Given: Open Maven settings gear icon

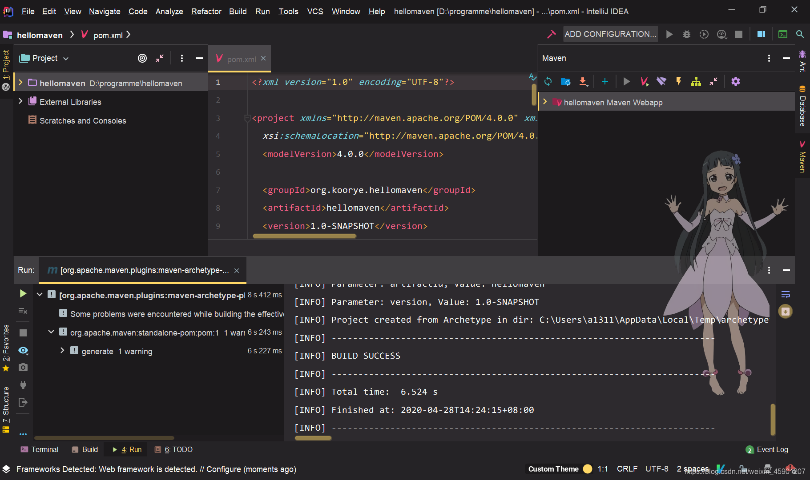Looking at the screenshot, I should [x=736, y=81].
